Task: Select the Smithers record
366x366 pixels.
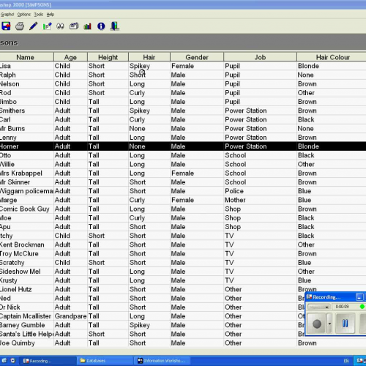Action: [x=183, y=111]
